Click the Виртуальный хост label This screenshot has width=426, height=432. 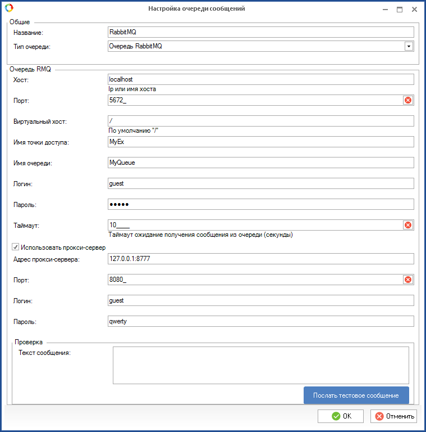40,121
